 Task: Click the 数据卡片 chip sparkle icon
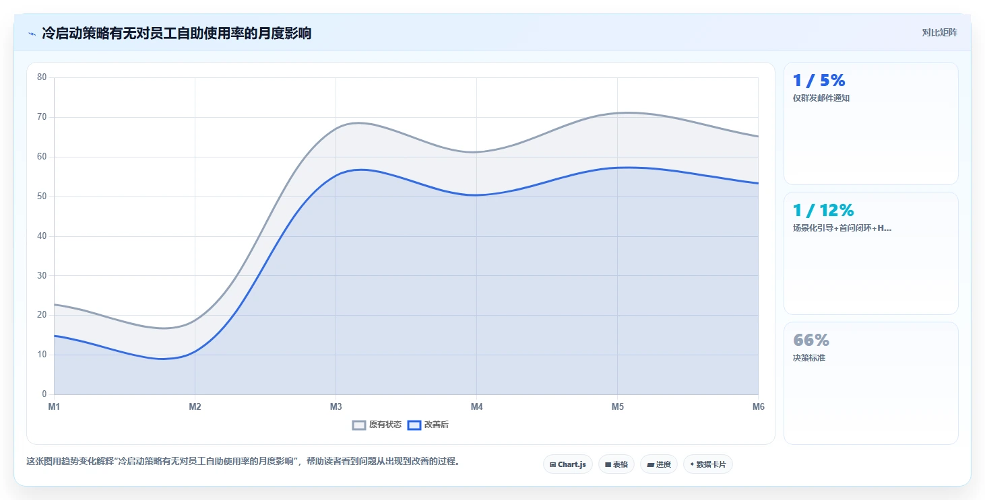pyautogui.click(x=692, y=464)
